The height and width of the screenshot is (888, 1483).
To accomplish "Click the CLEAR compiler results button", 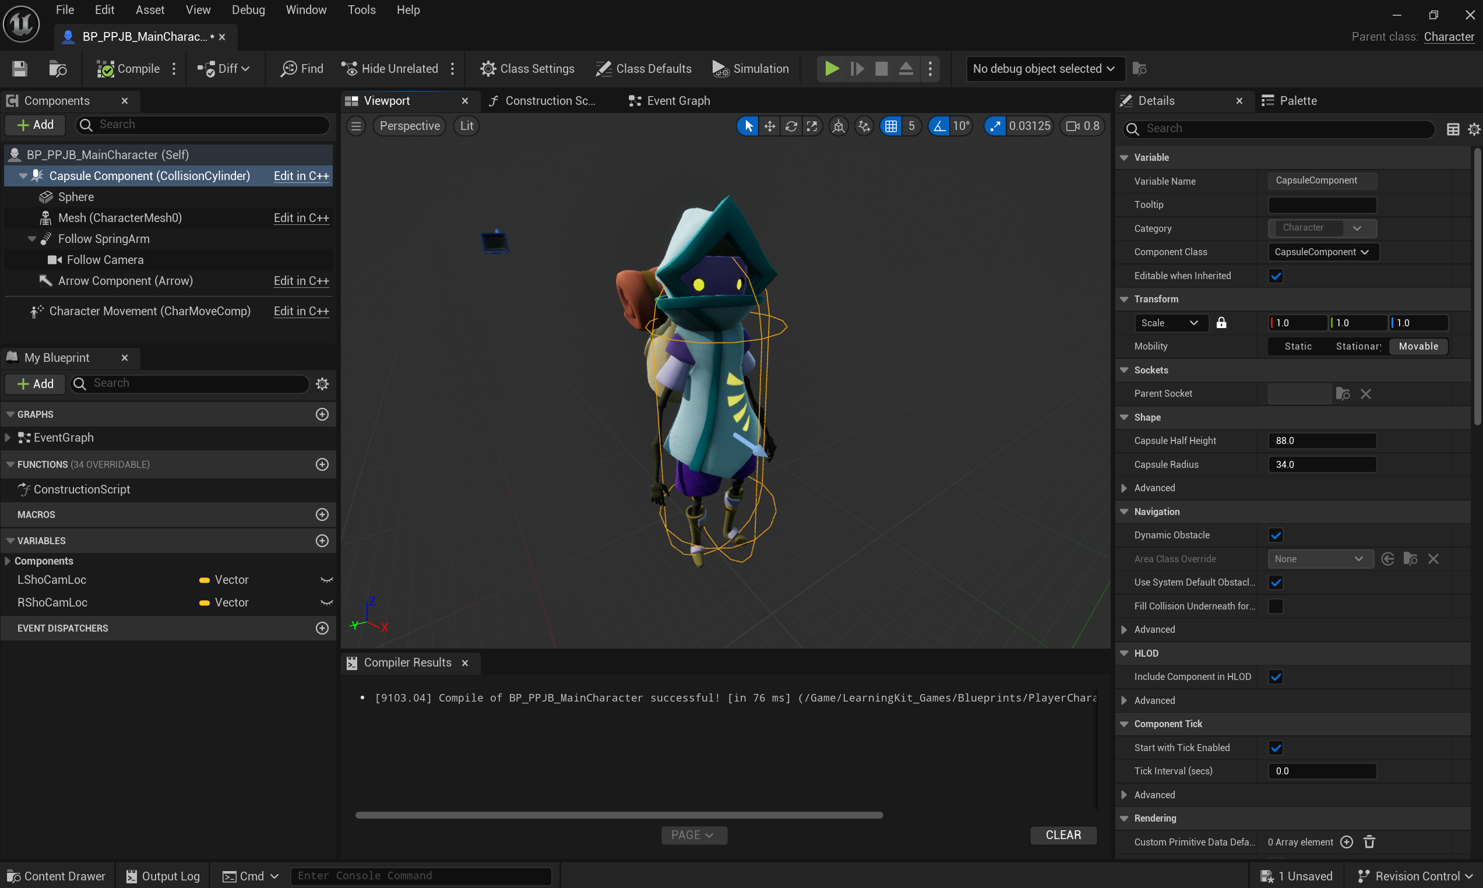I will pyautogui.click(x=1062, y=835).
